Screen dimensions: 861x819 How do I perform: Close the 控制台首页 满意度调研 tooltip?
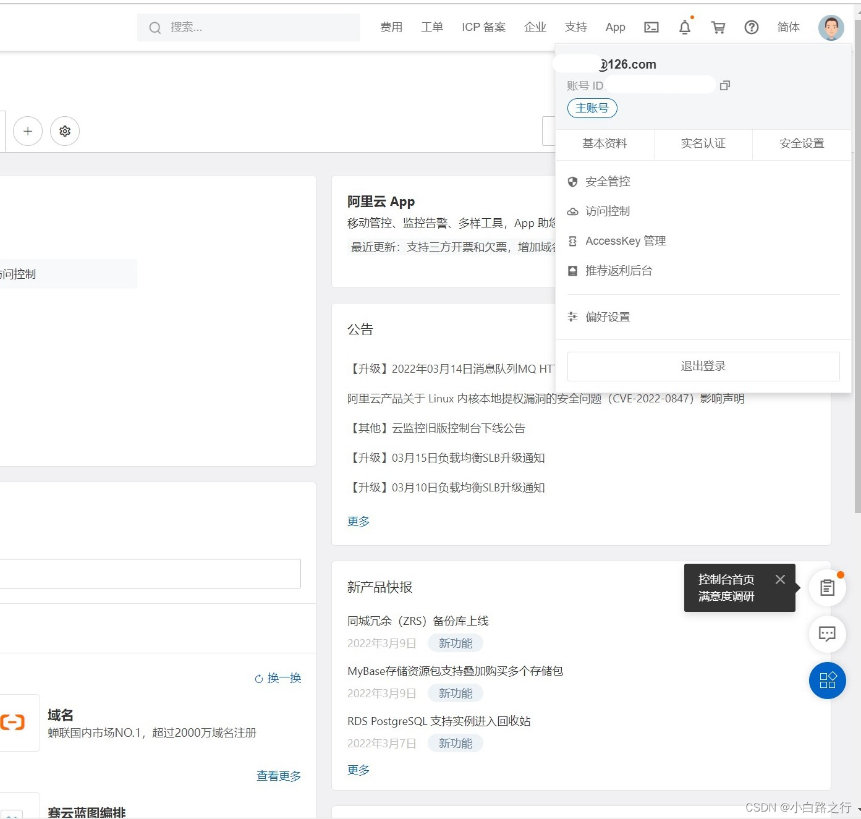[780, 579]
